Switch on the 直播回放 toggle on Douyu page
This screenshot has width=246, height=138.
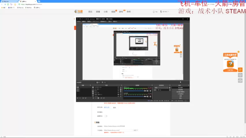pyautogui.click(x=105, y=116)
